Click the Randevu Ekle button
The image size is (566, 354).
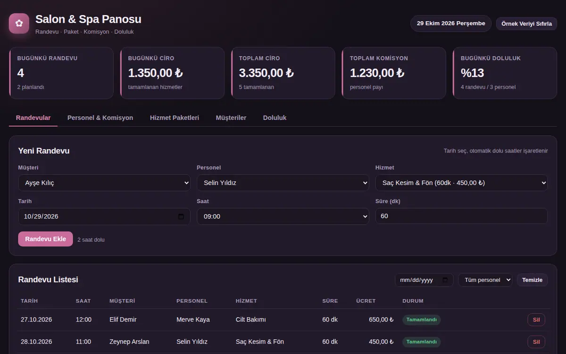click(45, 239)
